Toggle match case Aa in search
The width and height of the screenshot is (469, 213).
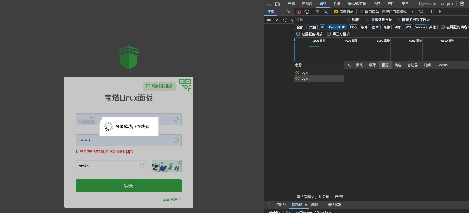click(269, 20)
